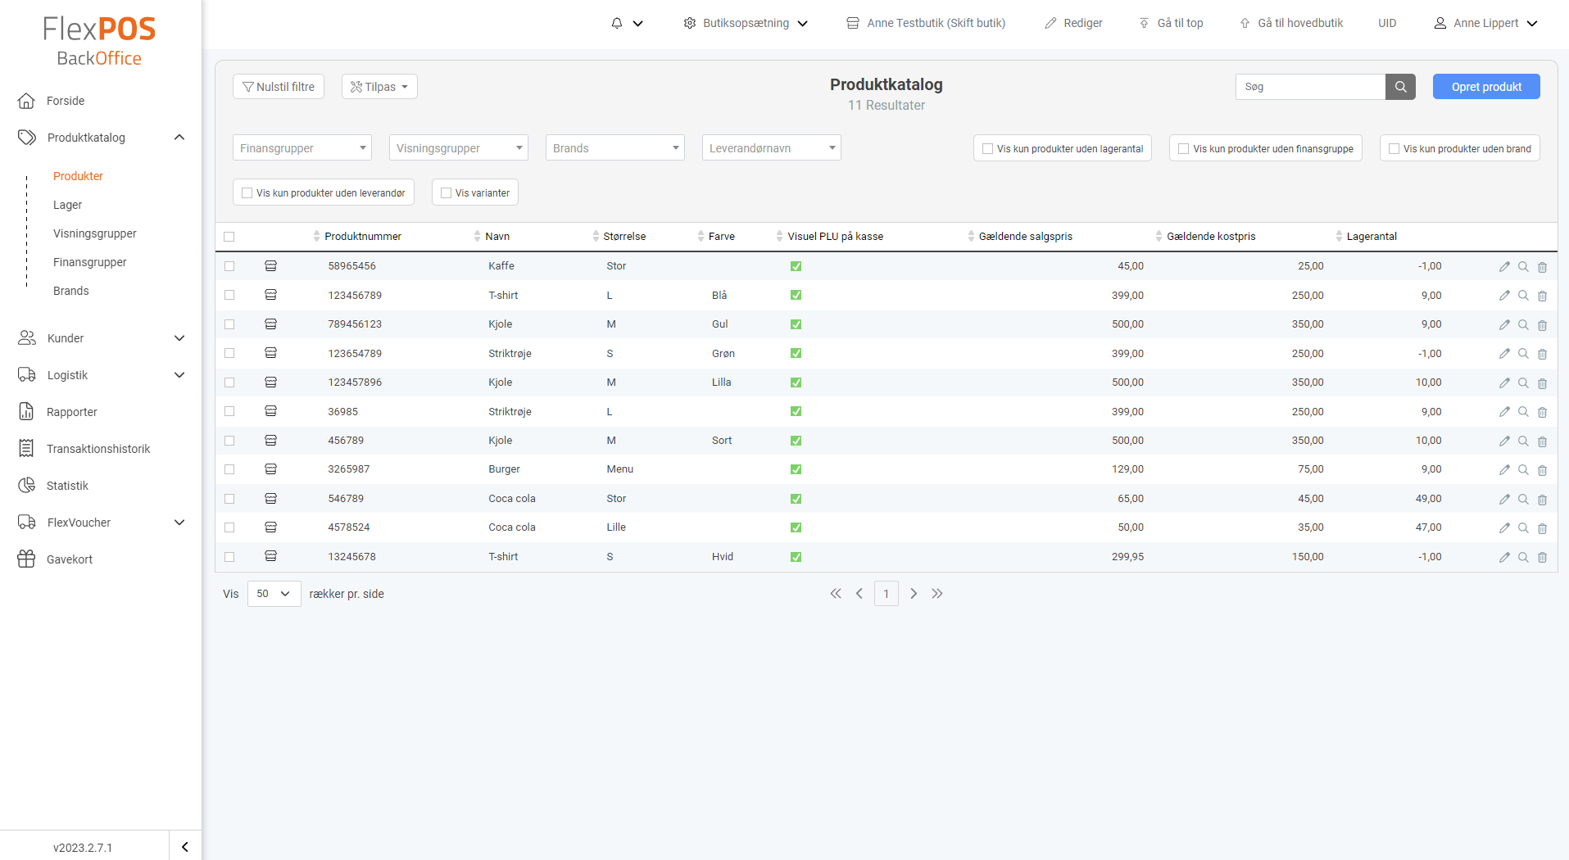The height and width of the screenshot is (860, 1569).
Task: Select the Coca cola 546789 row checkbox
Action: coord(229,499)
